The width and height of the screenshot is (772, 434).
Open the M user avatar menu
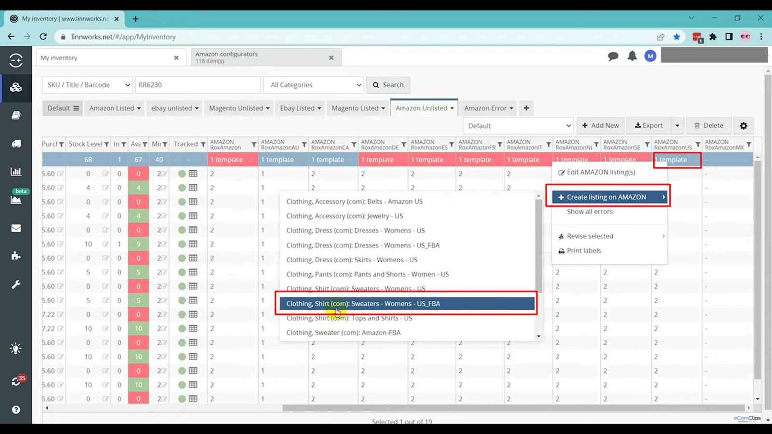[x=650, y=56]
